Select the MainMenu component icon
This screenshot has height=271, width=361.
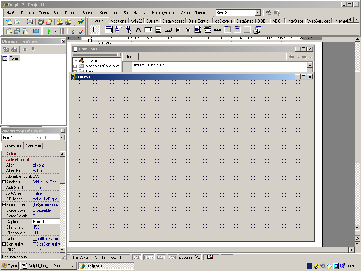(118, 30)
